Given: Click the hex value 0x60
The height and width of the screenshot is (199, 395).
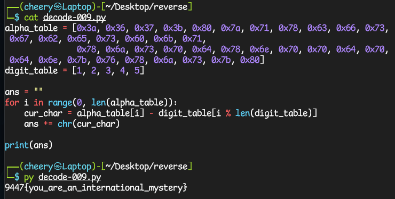Looking at the screenshot, I should pyautogui.click(x=135, y=39).
